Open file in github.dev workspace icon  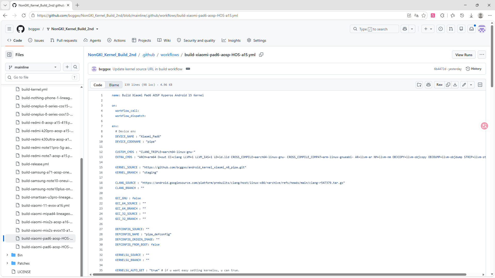click(419, 85)
